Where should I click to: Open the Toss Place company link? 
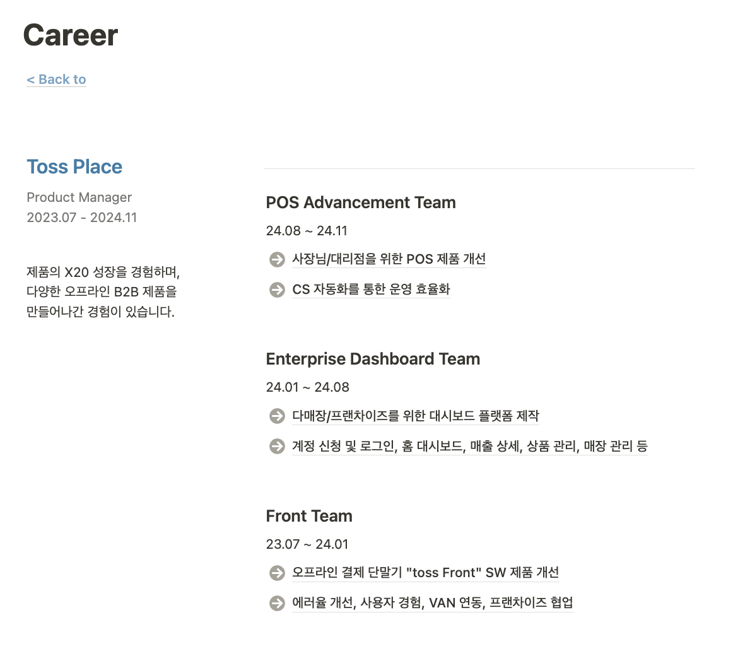[74, 167]
